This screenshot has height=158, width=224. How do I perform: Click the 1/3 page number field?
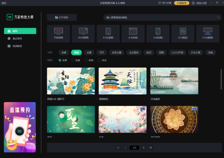pos(134,148)
